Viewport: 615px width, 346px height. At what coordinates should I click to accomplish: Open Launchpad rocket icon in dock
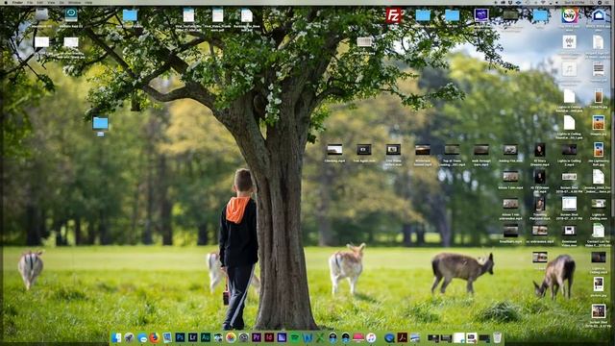click(x=129, y=337)
